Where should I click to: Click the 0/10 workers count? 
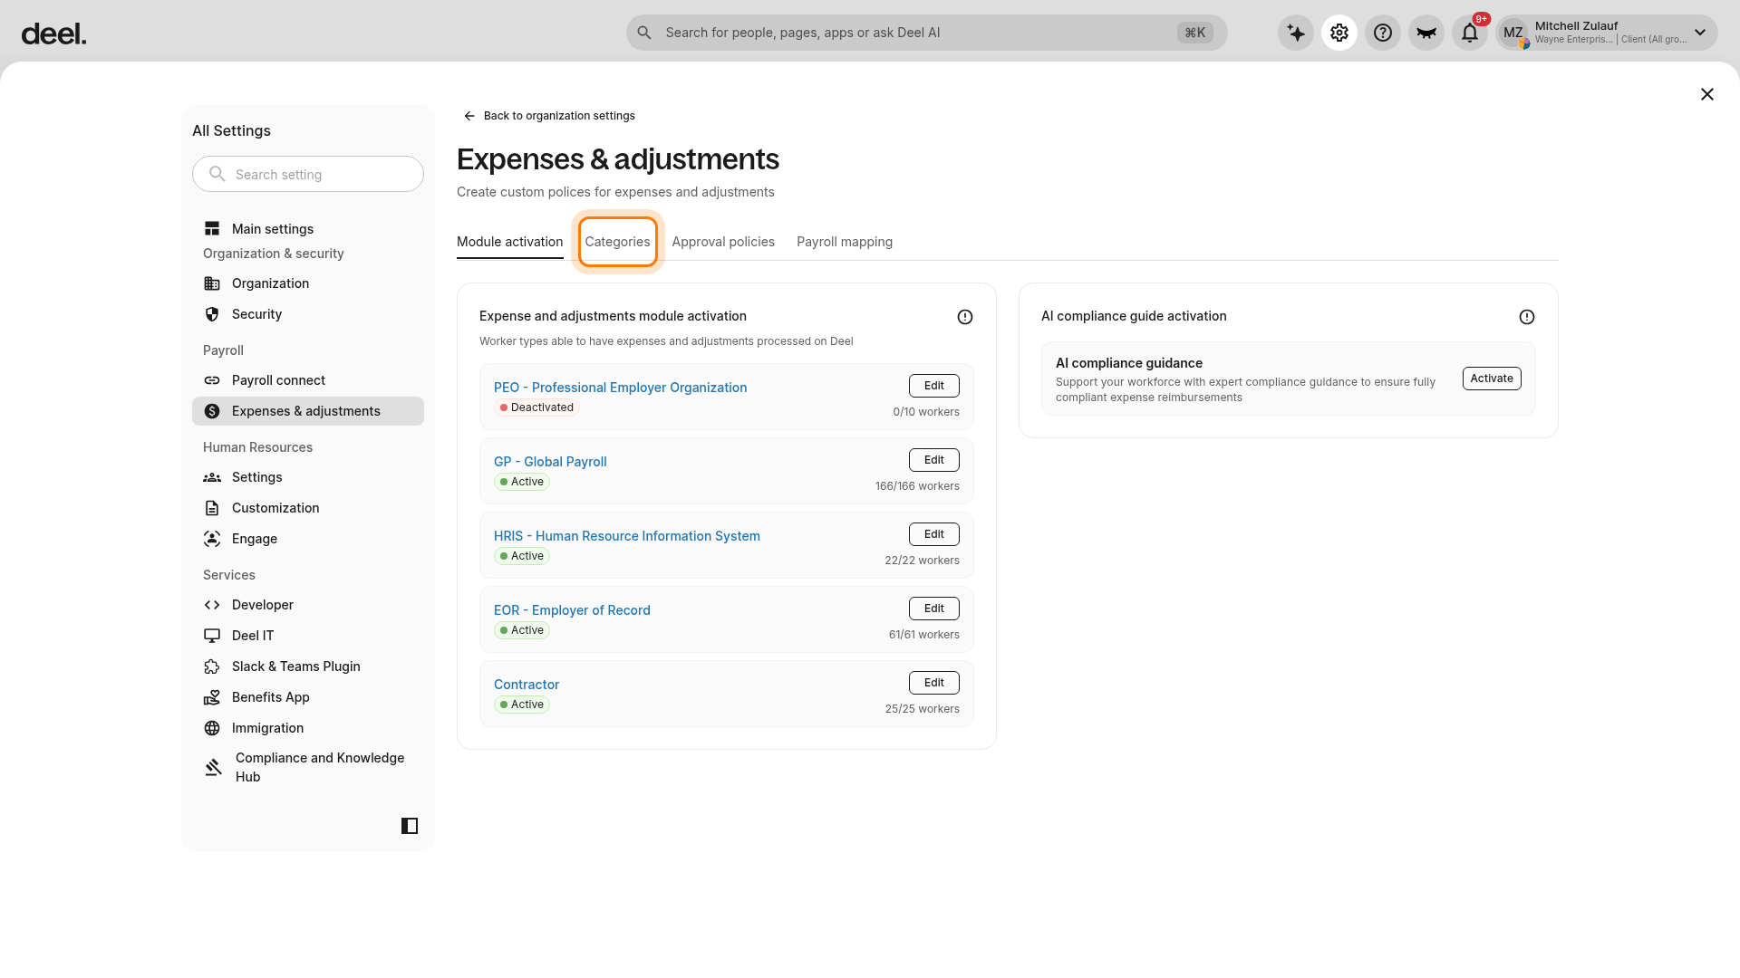(926, 412)
